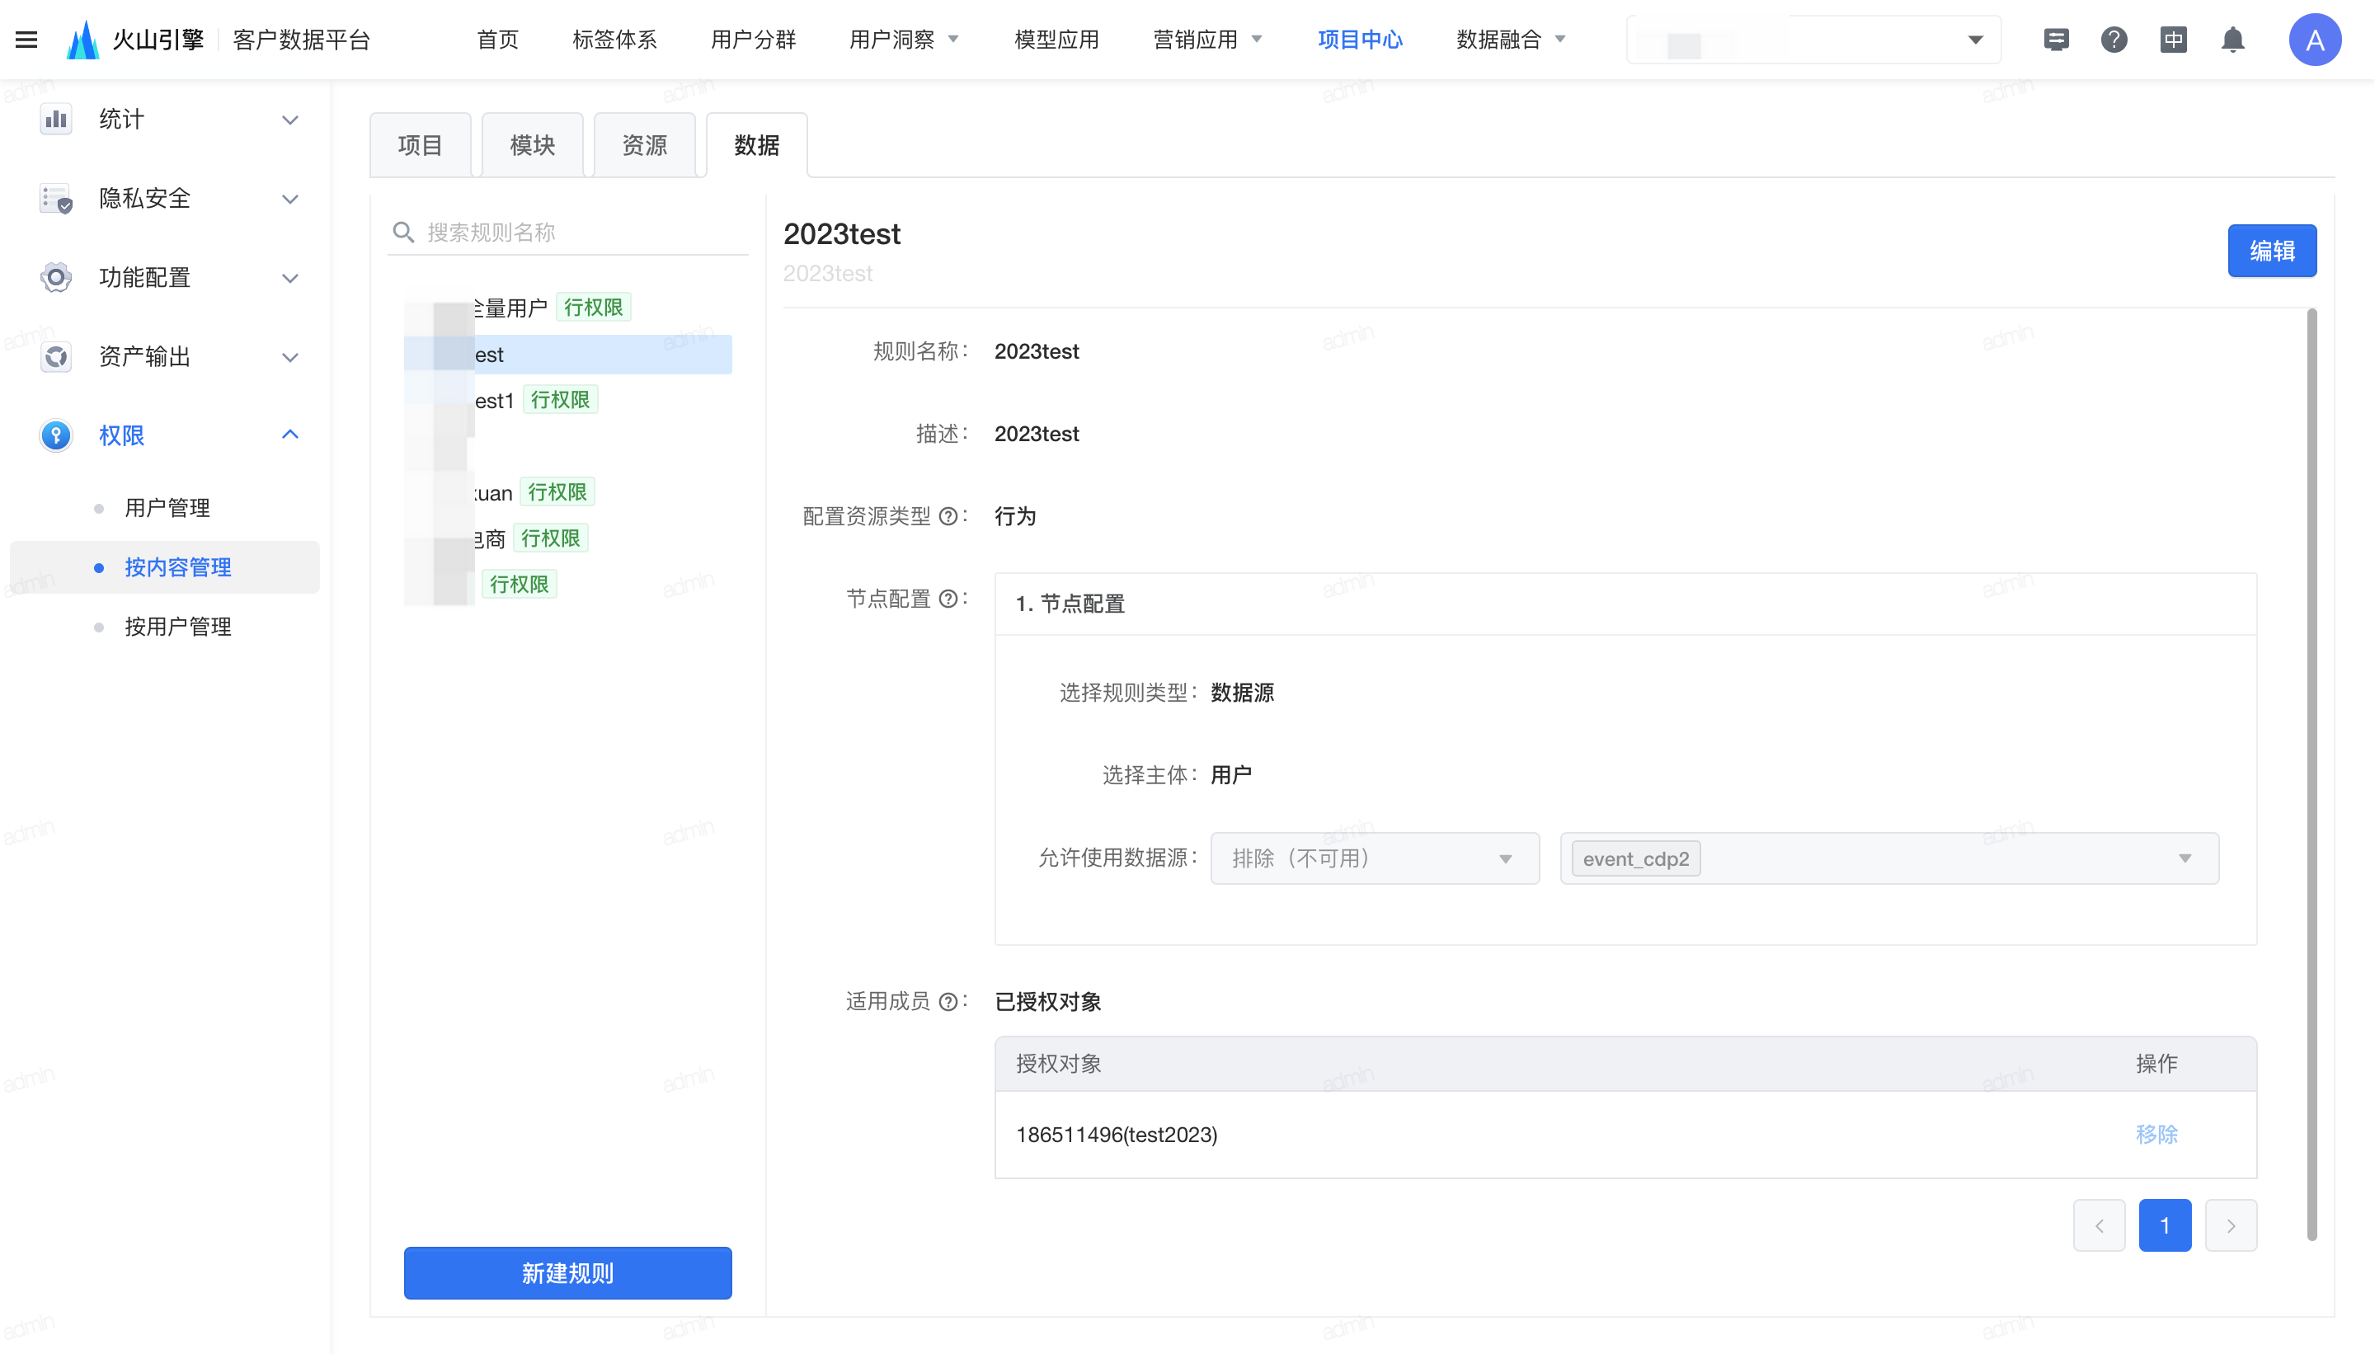The width and height of the screenshot is (2375, 1354).
Task: Click the 资产输出 sidebar icon
Action: 56,356
